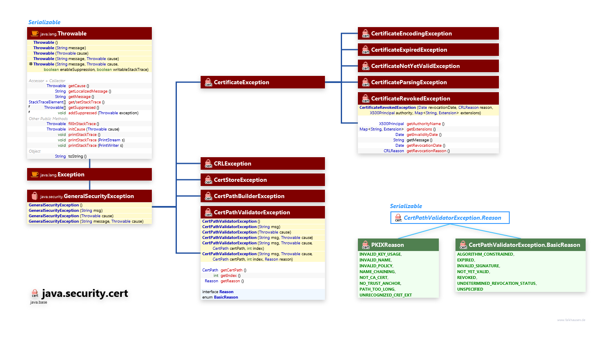Viewport: 609px width, 339px height.
Task: Open the CertificateRevokedException class header
Action: coord(428,98)
